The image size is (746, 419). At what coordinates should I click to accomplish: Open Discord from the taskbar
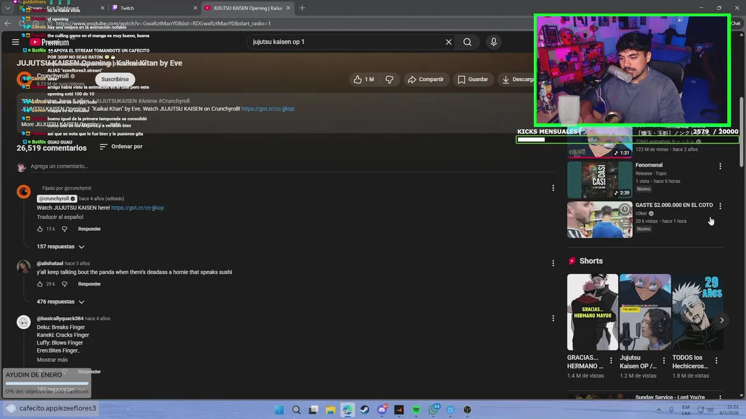point(382,410)
